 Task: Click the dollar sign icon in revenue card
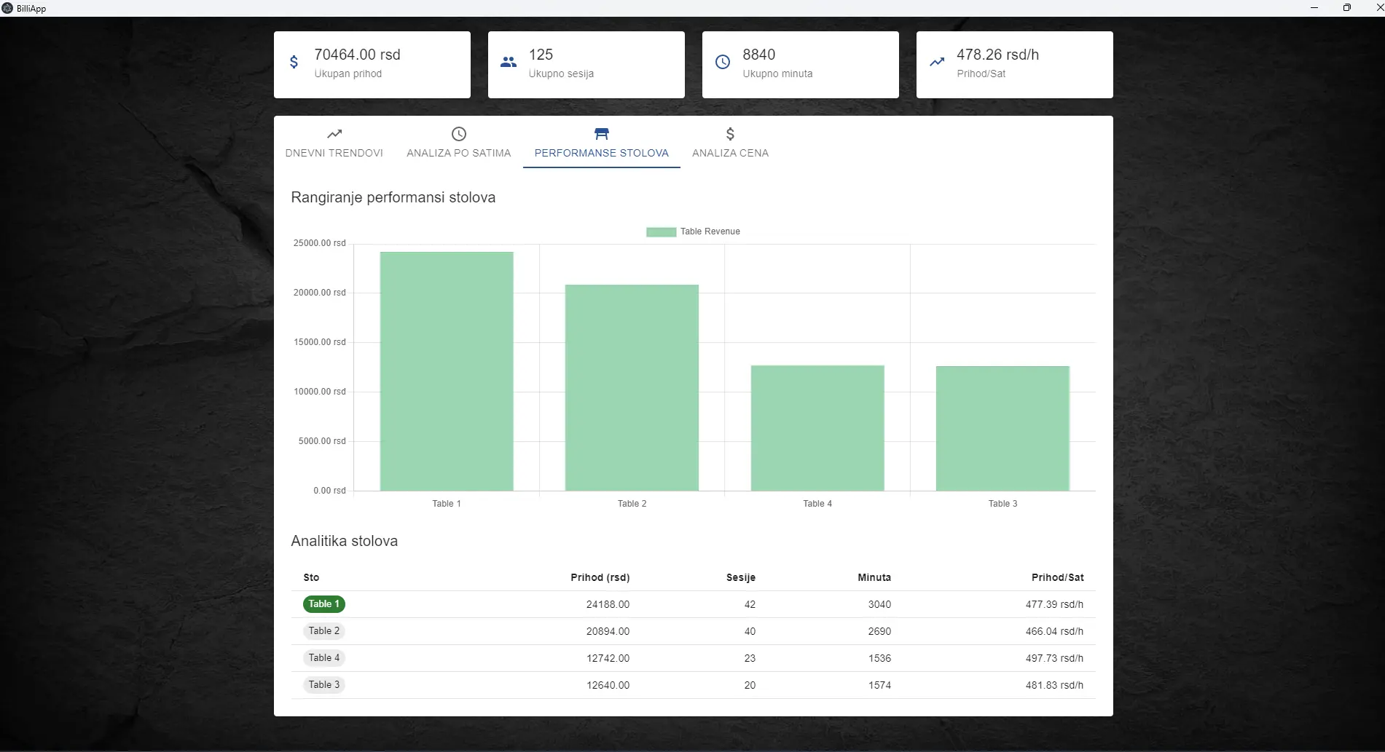(294, 63)
